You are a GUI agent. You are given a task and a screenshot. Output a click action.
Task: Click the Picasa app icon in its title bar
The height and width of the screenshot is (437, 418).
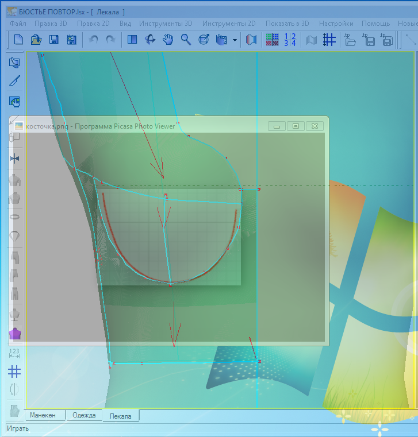[x=19, y=126]
